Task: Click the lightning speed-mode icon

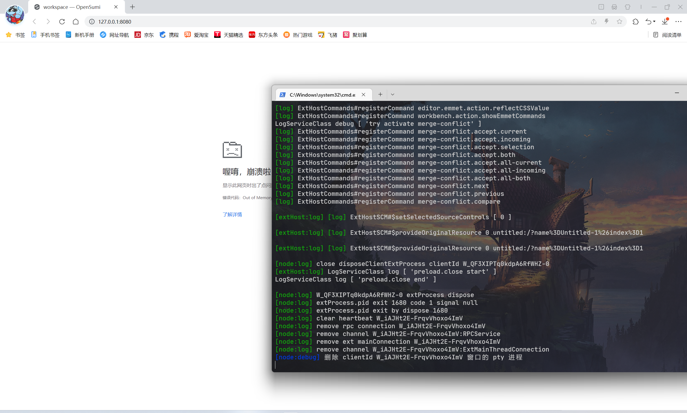Action: pos(606,21)
